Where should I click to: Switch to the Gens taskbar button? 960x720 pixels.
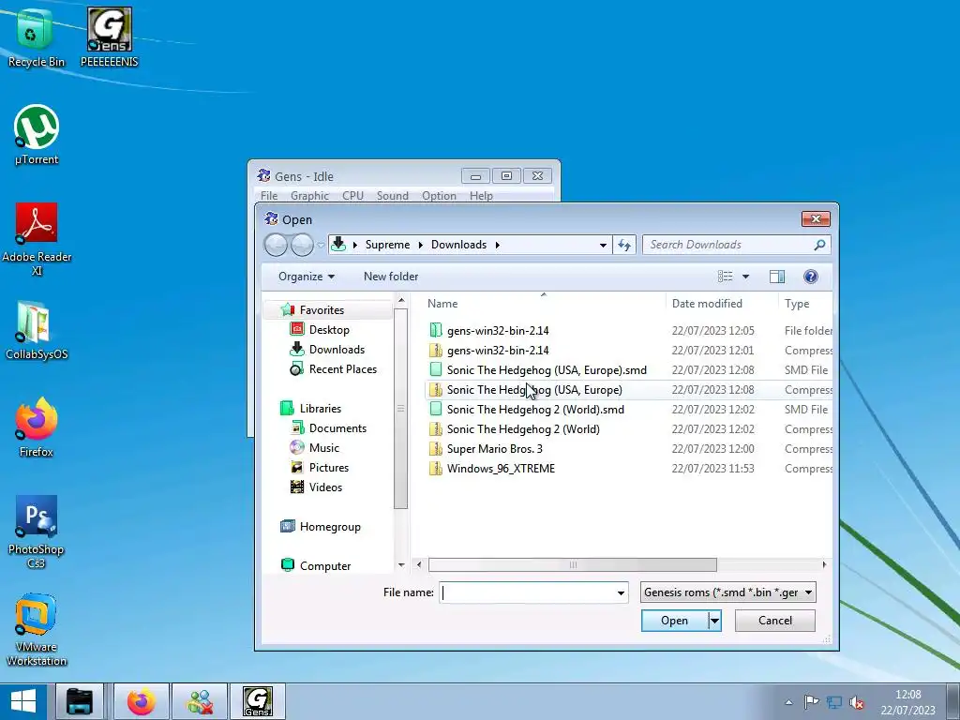point(258,701)
